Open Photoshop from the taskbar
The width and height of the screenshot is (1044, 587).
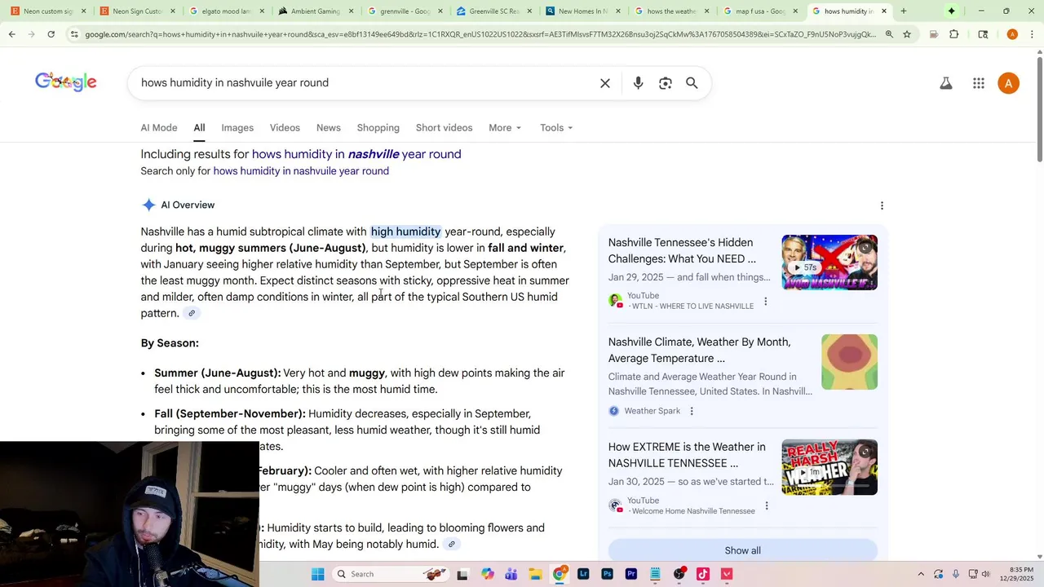pyautogui.click(x=607, y=574)
